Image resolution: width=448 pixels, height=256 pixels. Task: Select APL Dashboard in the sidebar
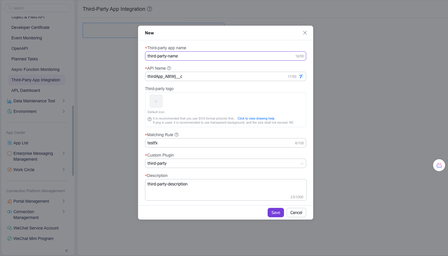(26, 90)
